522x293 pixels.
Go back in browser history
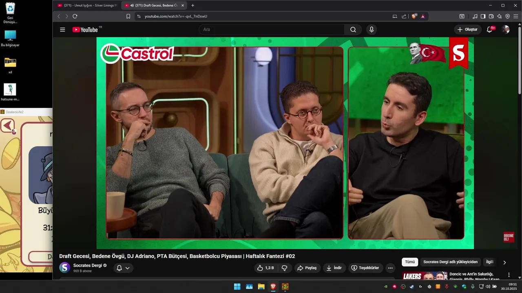[59, 16]
